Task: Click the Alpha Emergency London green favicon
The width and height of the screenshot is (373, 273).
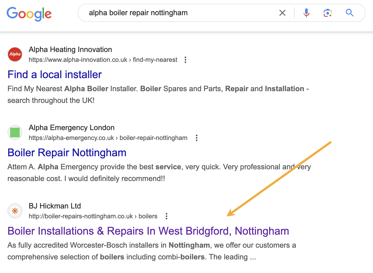Action: pyautogui.click(x=15, y=133)
